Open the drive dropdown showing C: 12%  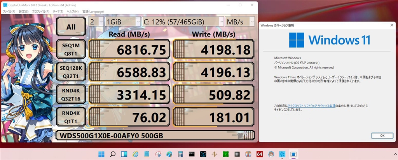point(183,22)
